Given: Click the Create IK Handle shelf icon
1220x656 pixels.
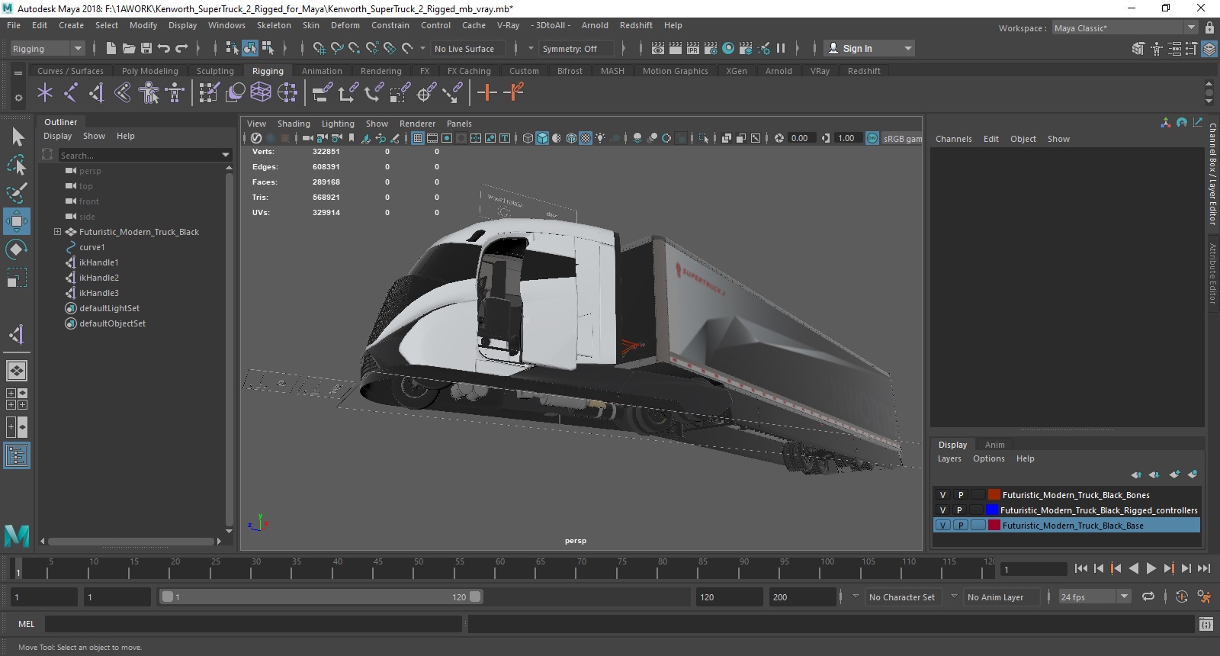Looking at the screenshot, I should coord(97,93).
